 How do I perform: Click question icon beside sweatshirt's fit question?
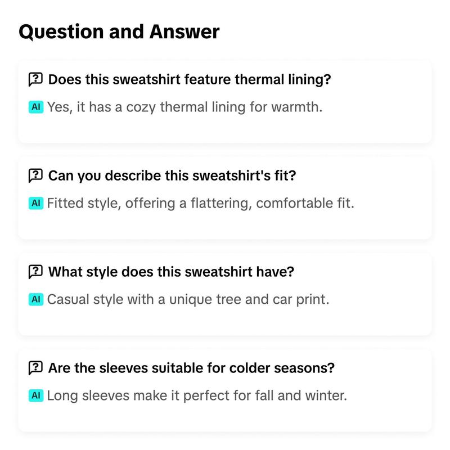pyautogui.click(x=35, y=175)
